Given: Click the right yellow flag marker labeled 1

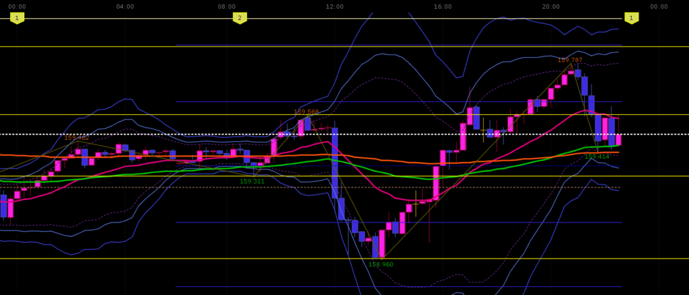Looking at the screenshot, I should click(x=631, y=18).
